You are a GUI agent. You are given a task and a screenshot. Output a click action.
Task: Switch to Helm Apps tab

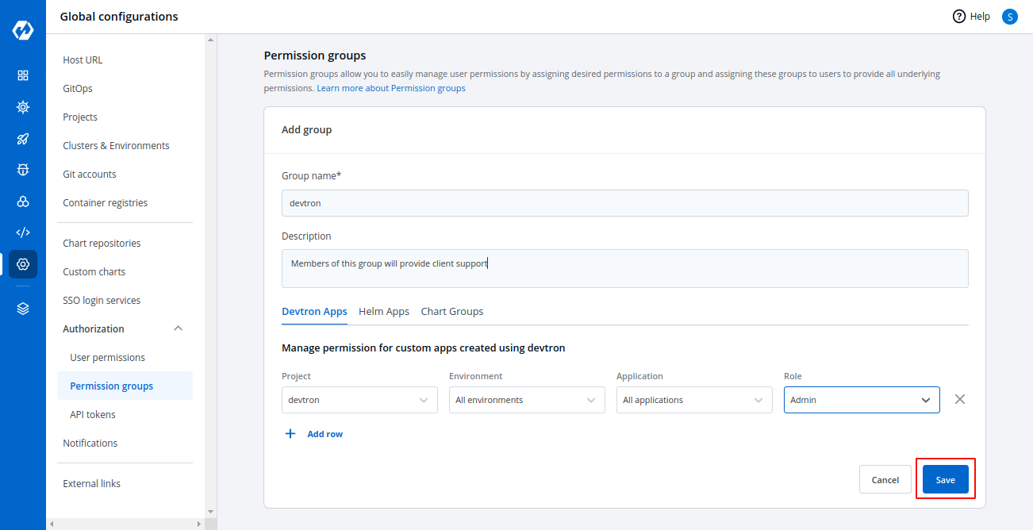click(x=384, y=312)
